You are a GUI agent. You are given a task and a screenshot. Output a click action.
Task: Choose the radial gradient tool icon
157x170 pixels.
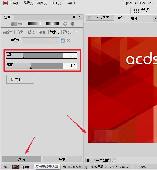coord(52,24)
